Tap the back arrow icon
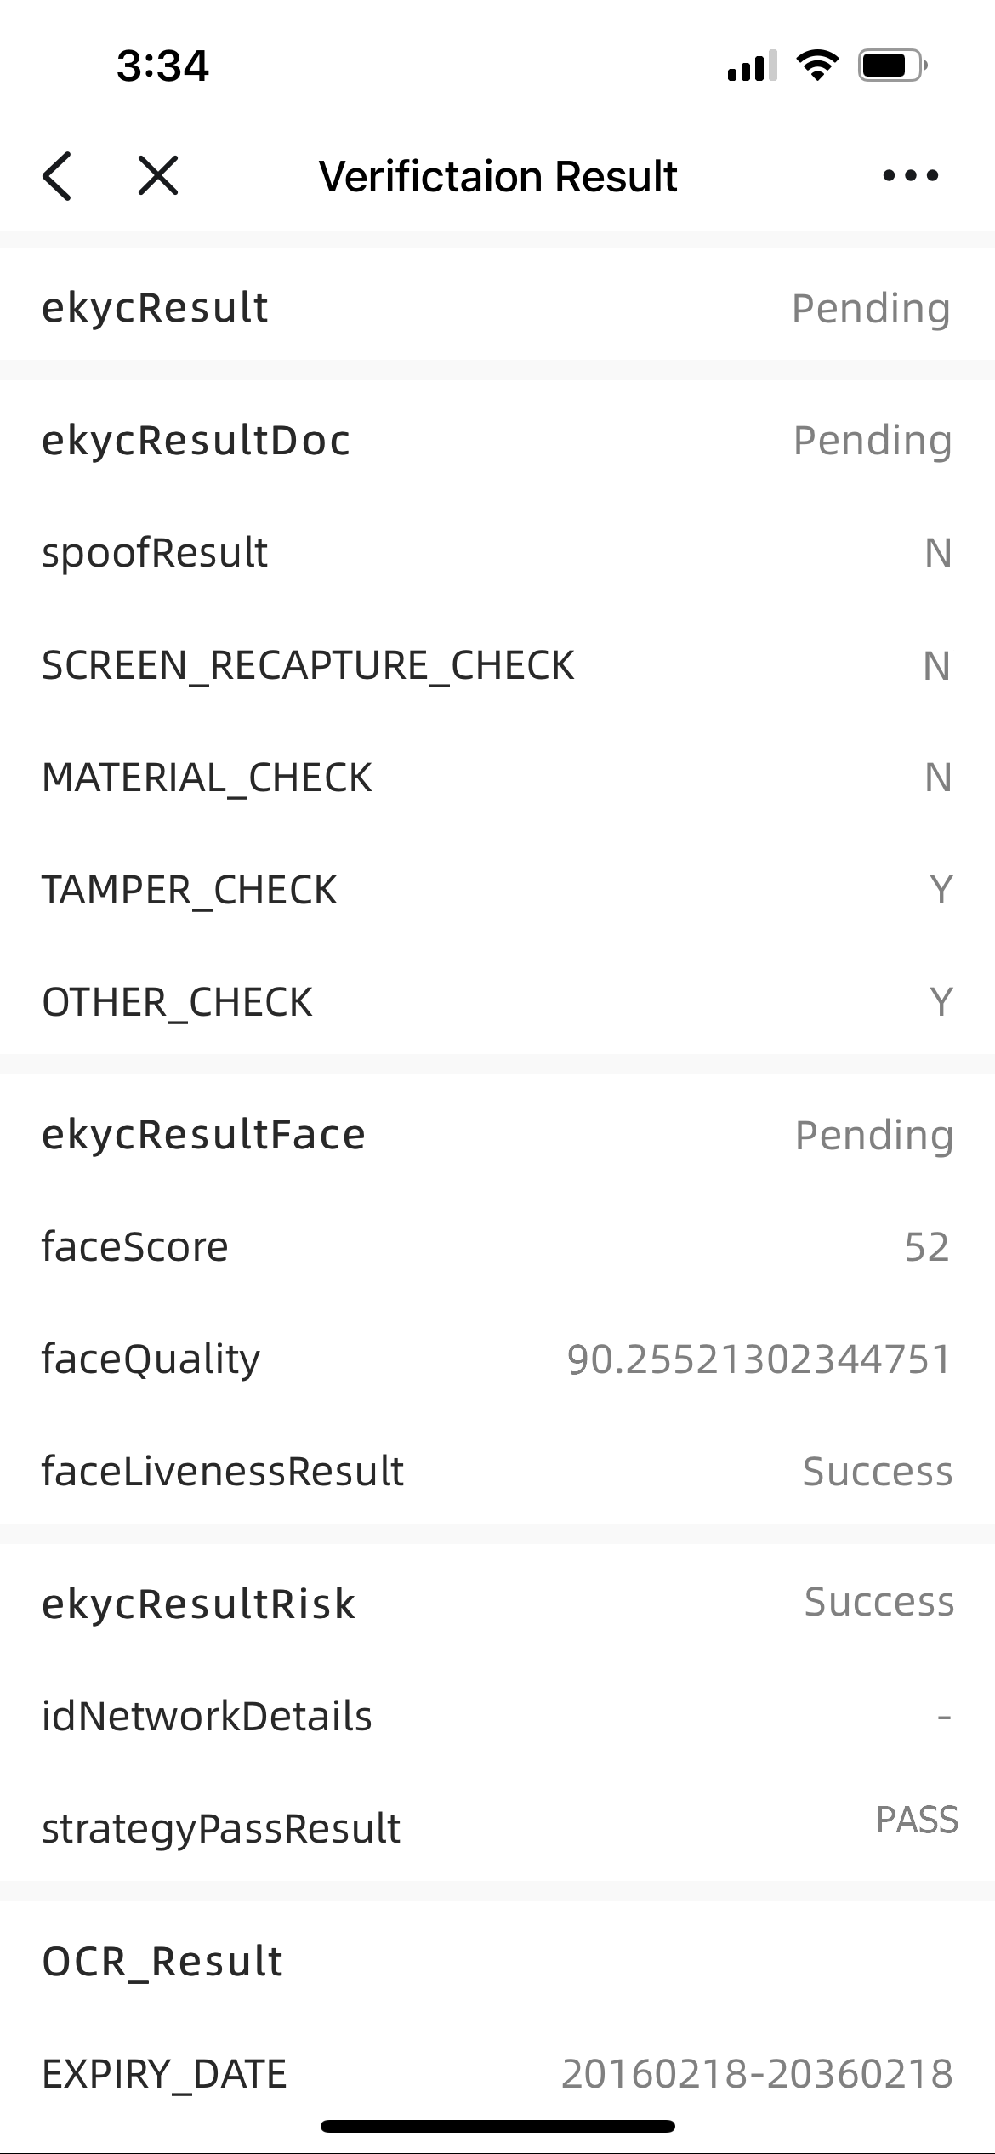The width and height of the screenshot is (995, 2154). click(58, 176)
